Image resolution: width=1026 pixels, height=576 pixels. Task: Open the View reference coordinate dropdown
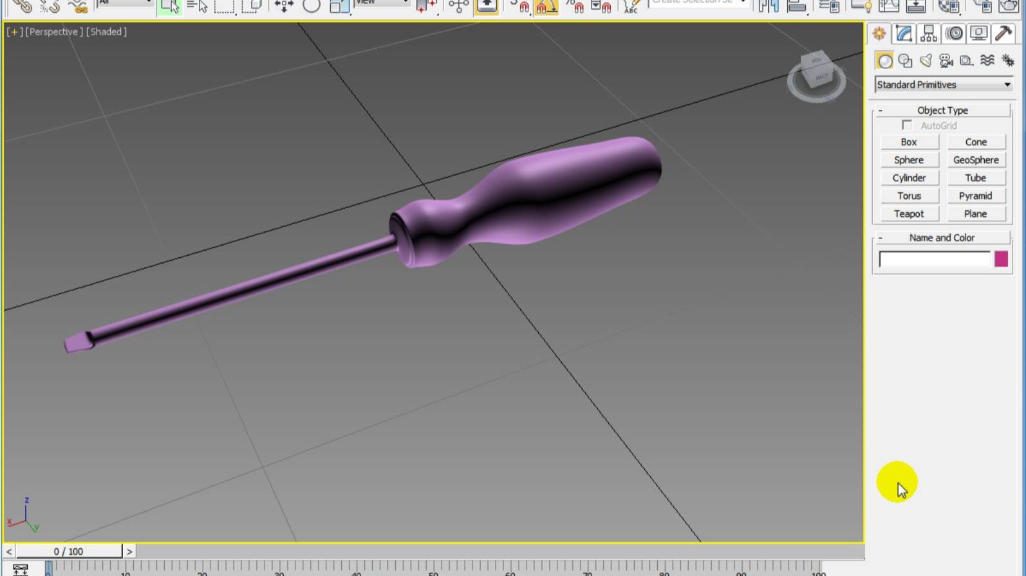[x=382, y=4]
